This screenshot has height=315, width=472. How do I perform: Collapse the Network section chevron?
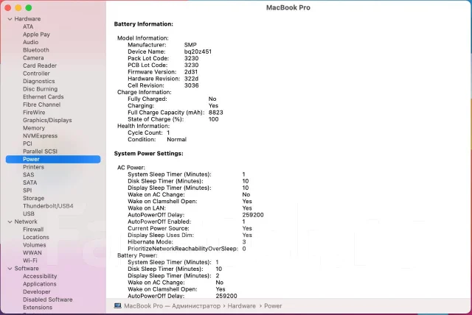click(10, 222)
